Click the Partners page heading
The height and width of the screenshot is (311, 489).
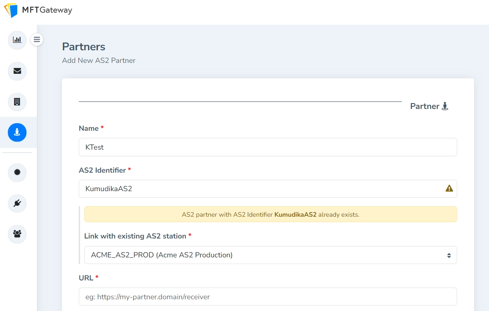(x=83, y=47)
